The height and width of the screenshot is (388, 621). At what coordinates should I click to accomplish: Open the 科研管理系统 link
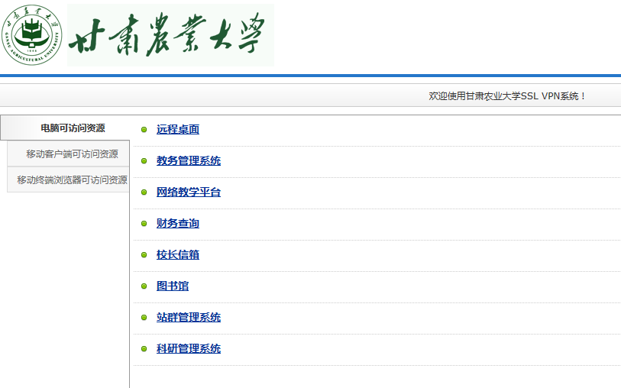189,348
